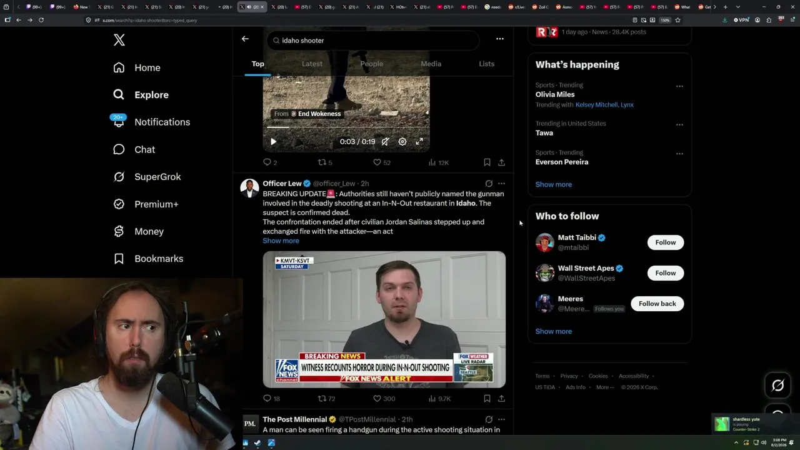800x450 pixels.
Task: Open the Privacy footer link
Action: coord(569,376)
